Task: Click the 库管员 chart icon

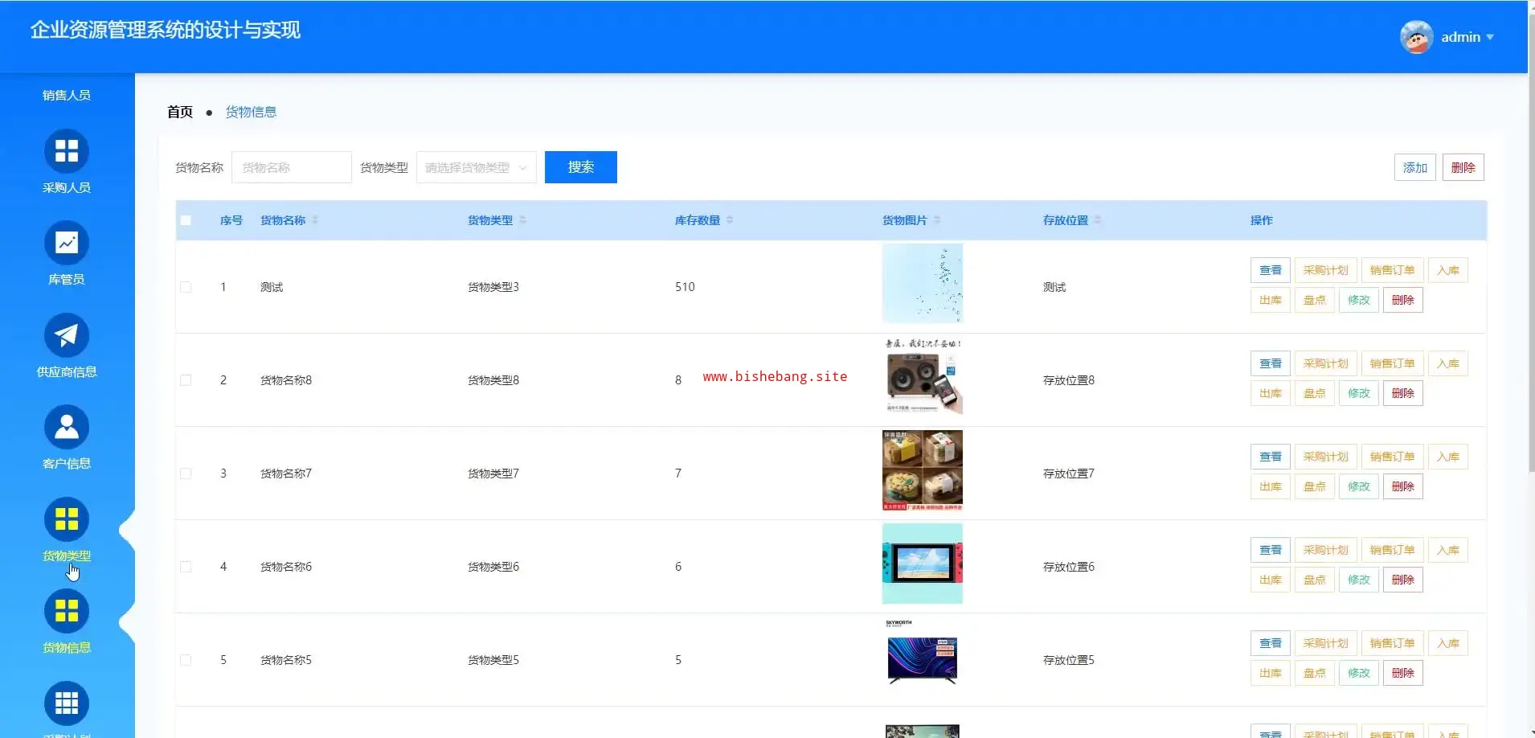Action: tap(66, 243)
